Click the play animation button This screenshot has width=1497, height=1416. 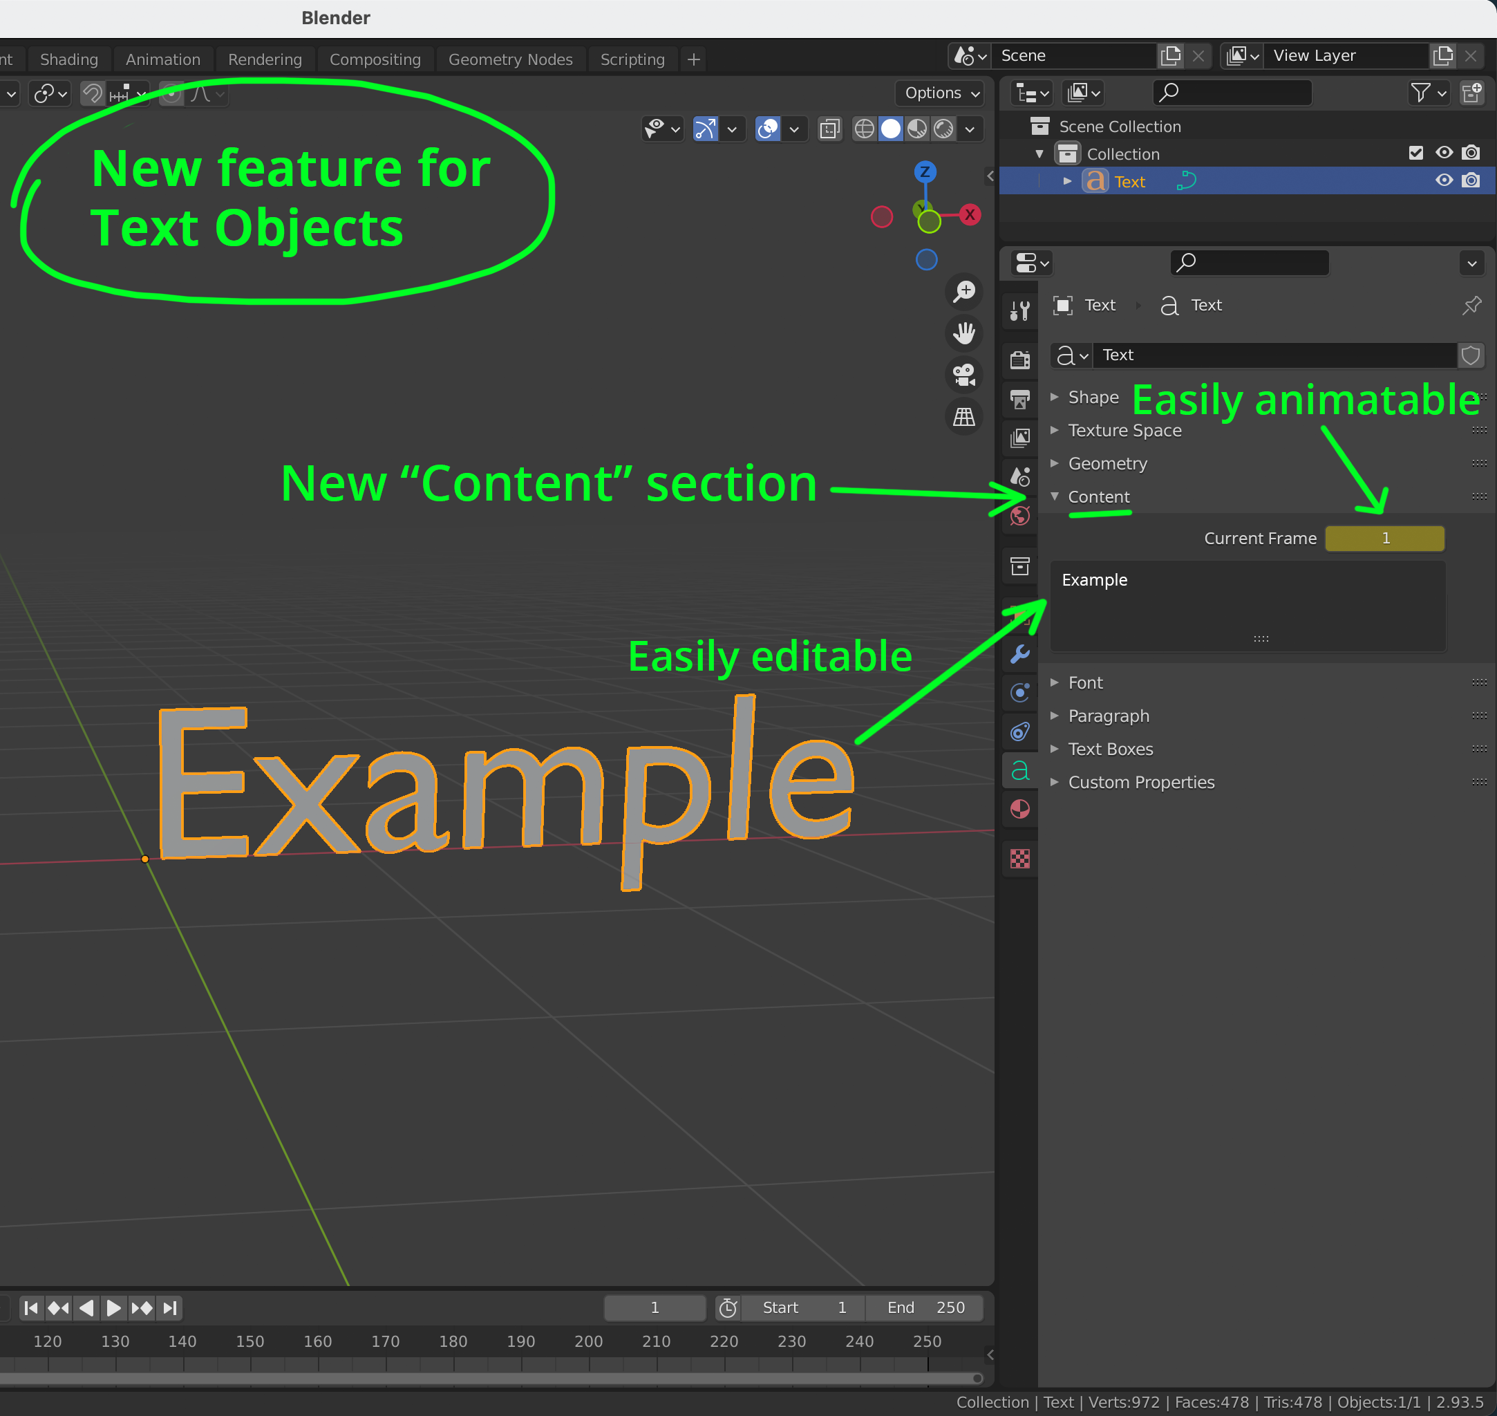tap(113, 1308)
